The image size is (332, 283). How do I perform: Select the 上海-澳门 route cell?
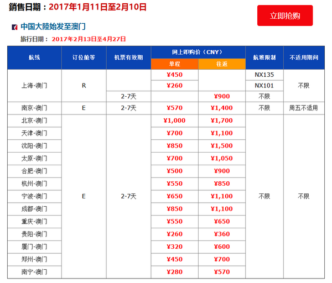[34, 86]
